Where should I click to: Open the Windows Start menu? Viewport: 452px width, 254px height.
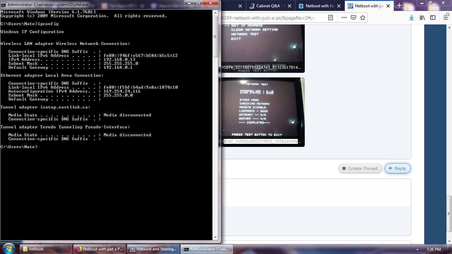click(9, 248)
